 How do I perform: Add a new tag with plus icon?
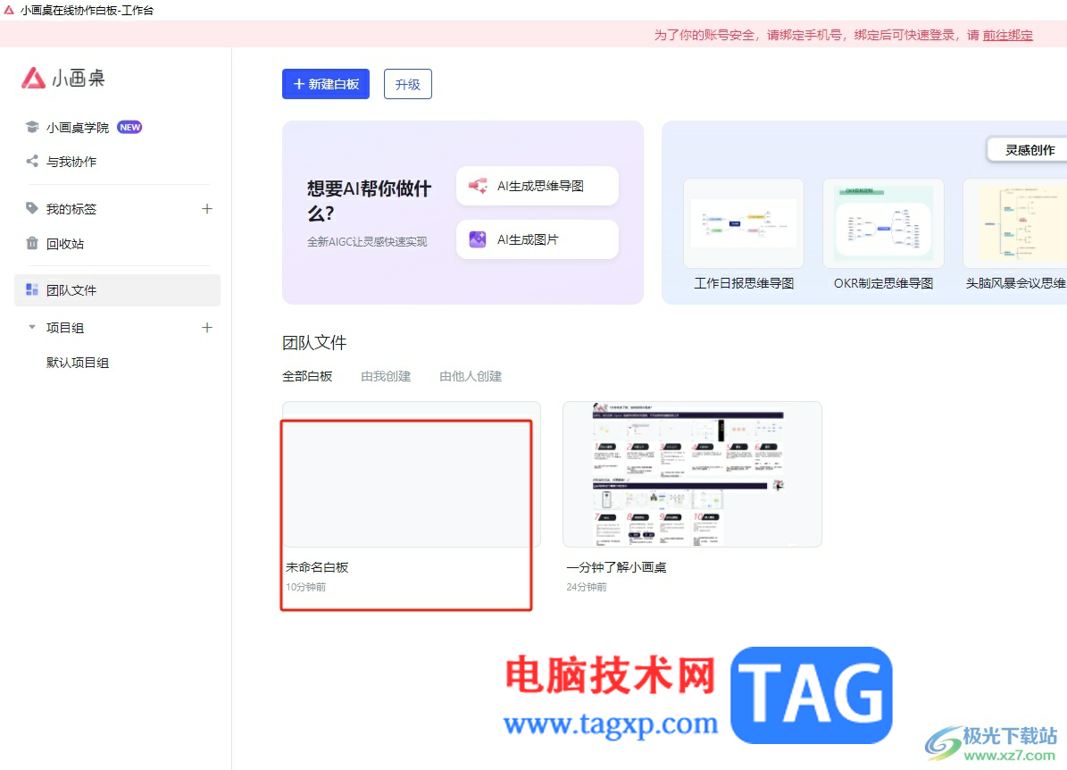[207, 209]
